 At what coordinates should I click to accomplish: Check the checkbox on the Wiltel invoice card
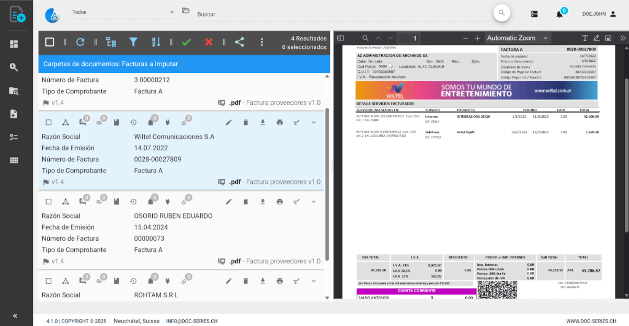(49, 121)
